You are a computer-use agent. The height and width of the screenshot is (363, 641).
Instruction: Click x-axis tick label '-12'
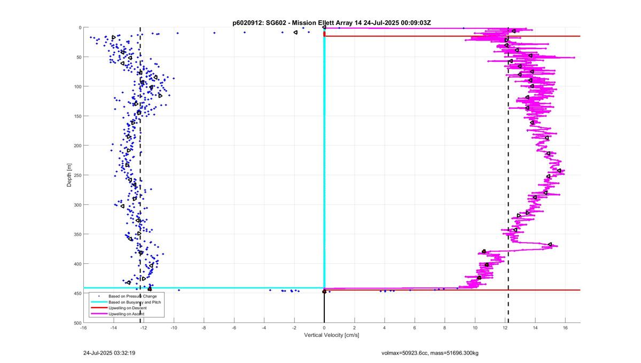(144, 328)
